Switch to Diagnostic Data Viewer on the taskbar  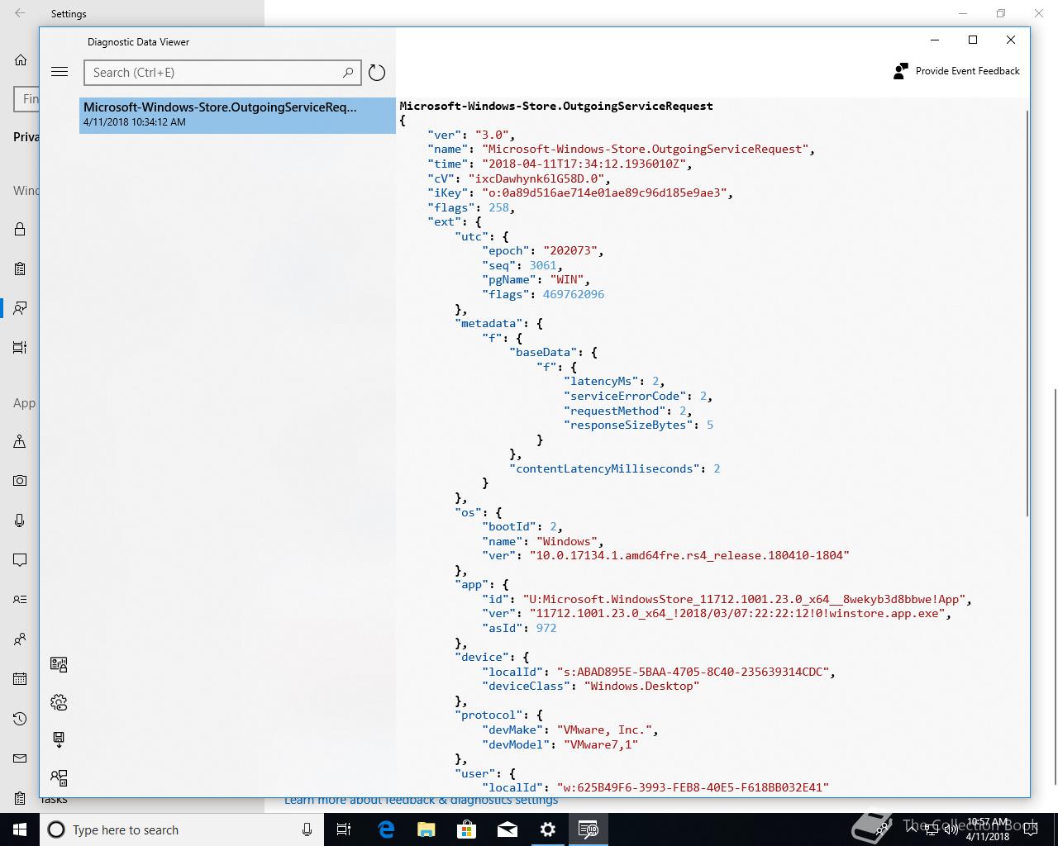[x=588, y=829]
